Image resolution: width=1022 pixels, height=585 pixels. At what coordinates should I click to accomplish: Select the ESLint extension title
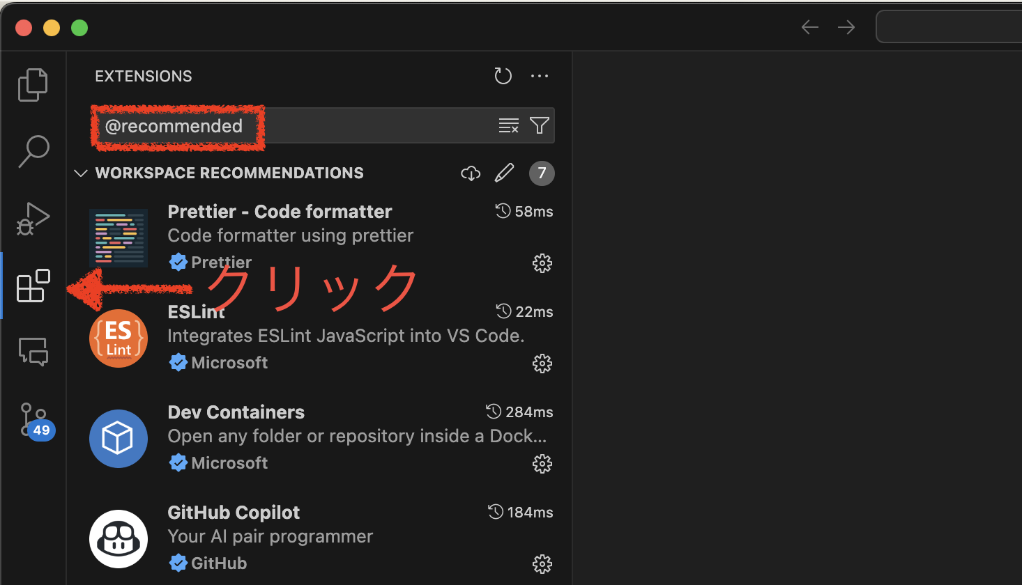pos(196,312)
